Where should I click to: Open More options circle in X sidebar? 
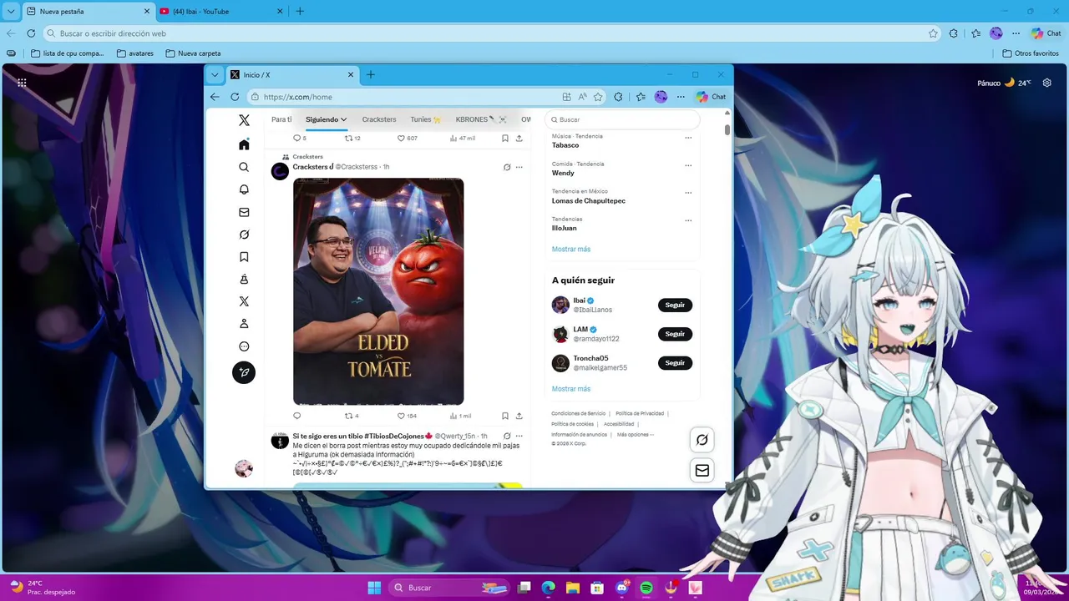click(x=244, y=346)
